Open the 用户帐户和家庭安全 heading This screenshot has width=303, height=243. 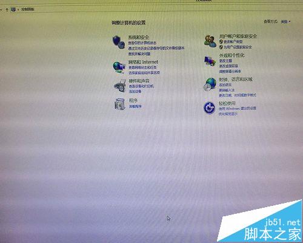point(238,36)
